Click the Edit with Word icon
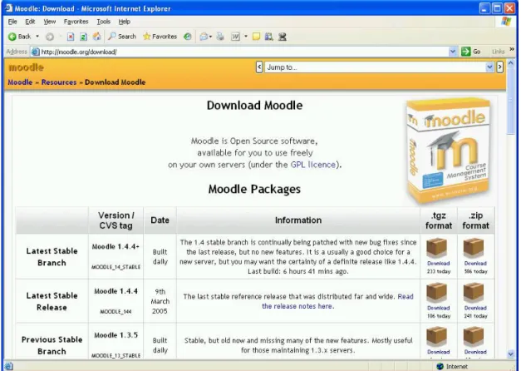The width and height of the screenshot is (521, 371). click(x=235, y=37)
